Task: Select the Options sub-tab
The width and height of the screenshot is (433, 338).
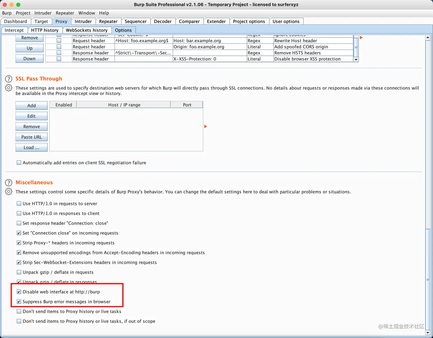Action: (123, 30)
